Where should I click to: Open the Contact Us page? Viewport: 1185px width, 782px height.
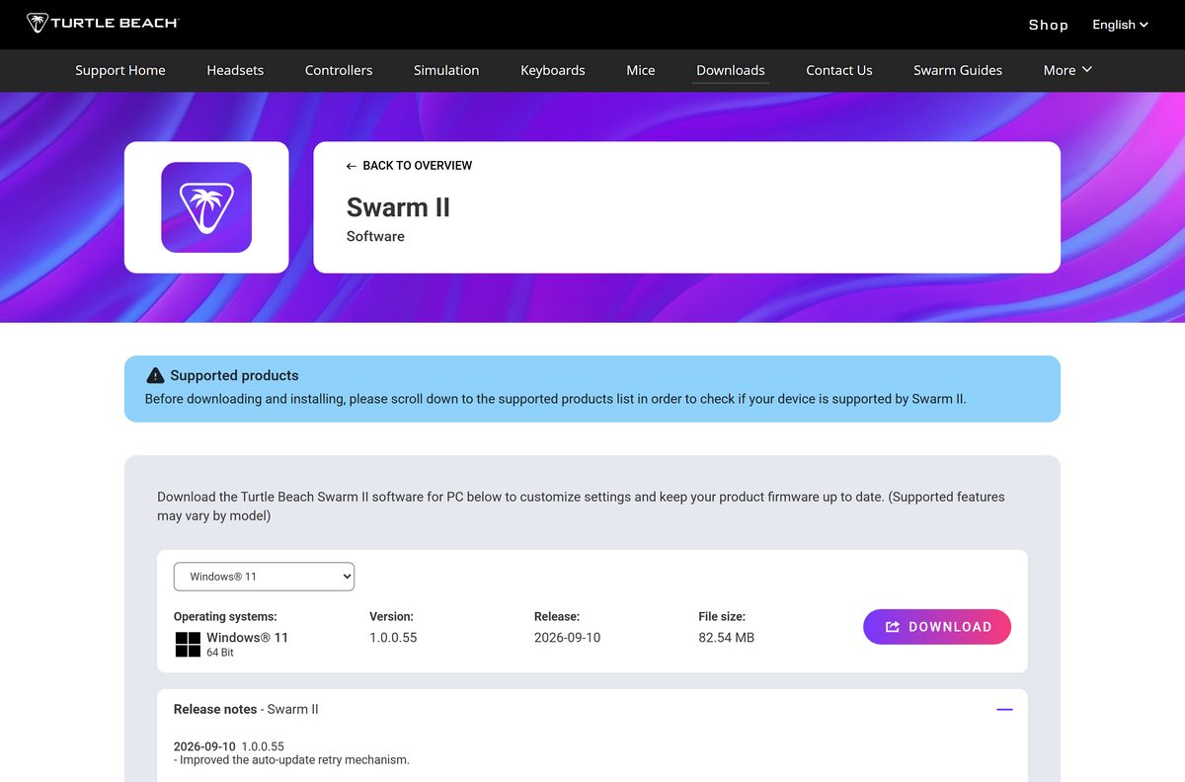(x=839, y=70)
